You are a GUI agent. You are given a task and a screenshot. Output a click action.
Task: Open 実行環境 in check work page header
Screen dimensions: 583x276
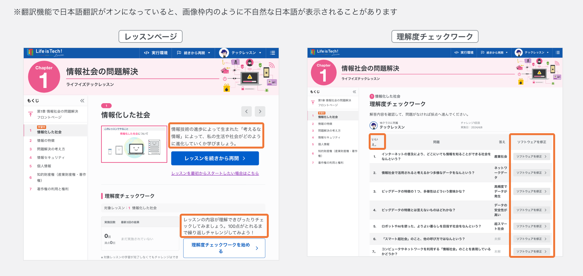[464, 52]
